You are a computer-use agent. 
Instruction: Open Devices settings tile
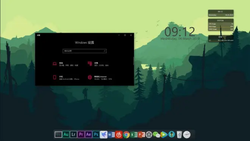click(x=98, y=64)
